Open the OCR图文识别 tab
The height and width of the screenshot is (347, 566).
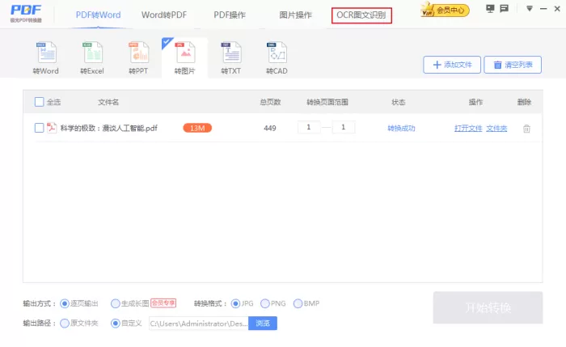tap(361, 15)
